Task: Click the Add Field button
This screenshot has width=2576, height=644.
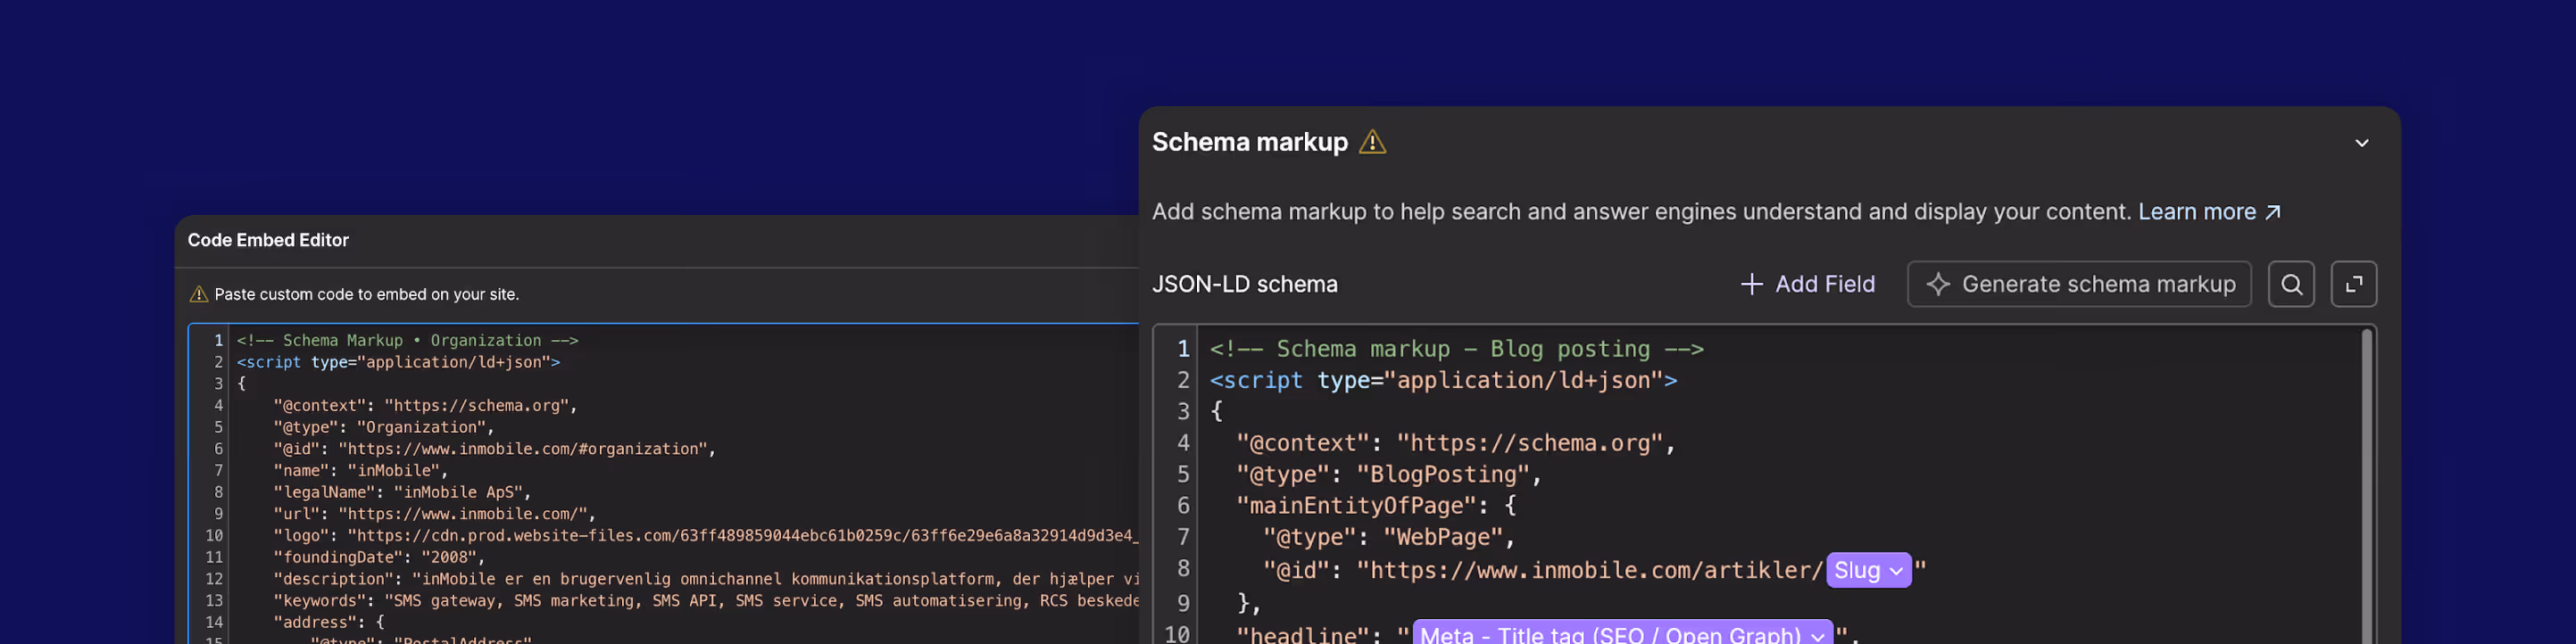Action: pos(1807,284)
